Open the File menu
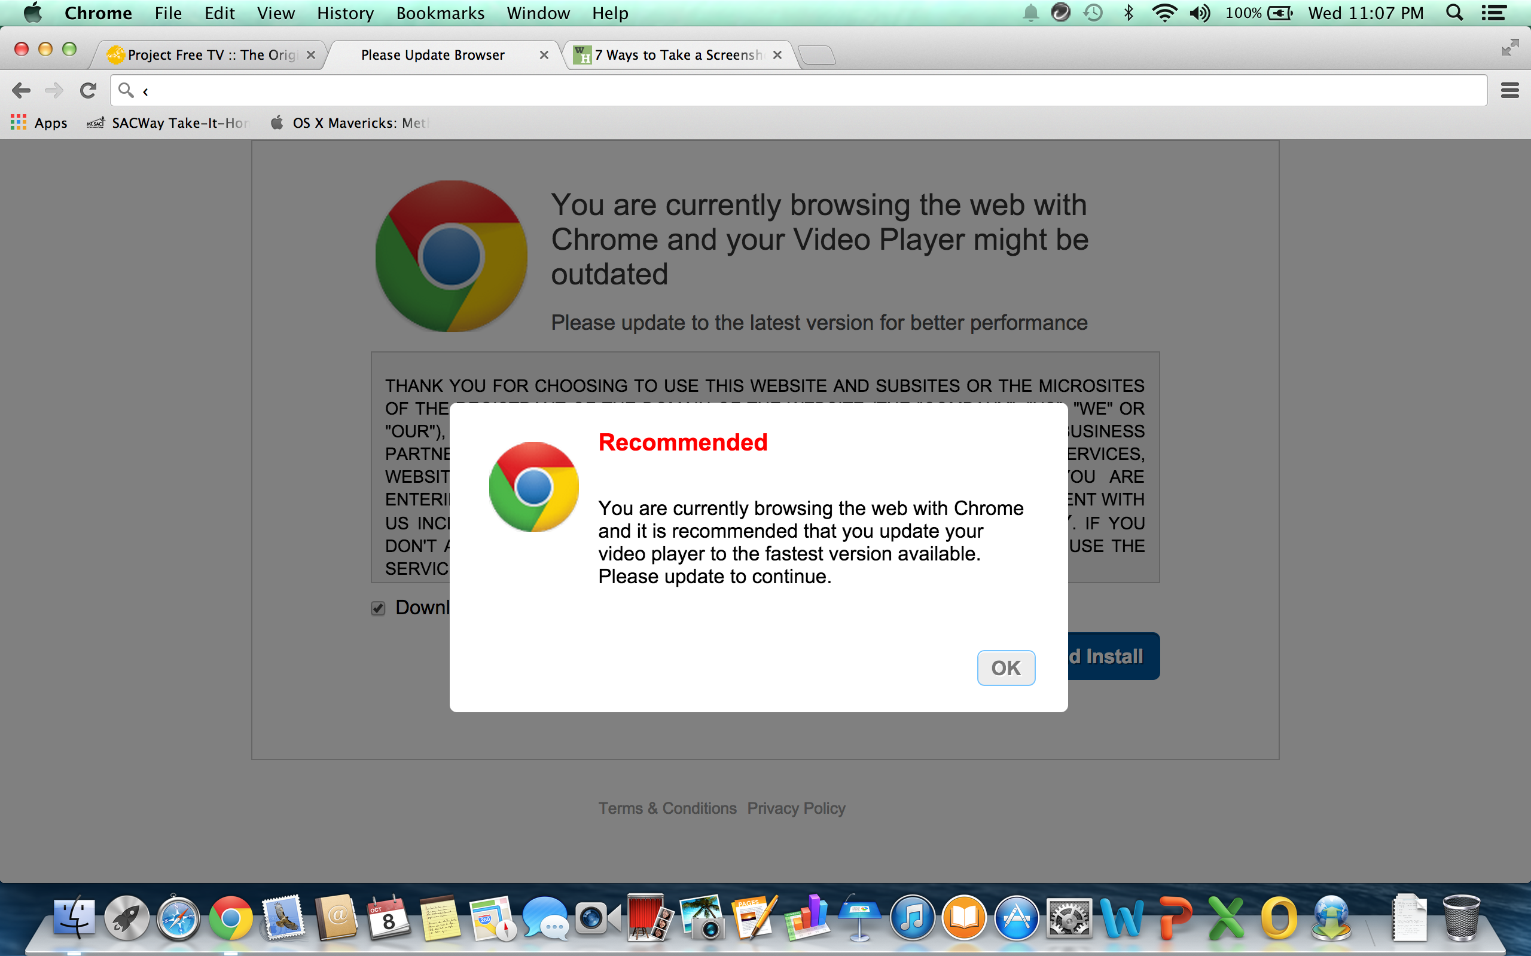Screen dimensions: 1531x956 pyautogui.click(x=168, y=13)
